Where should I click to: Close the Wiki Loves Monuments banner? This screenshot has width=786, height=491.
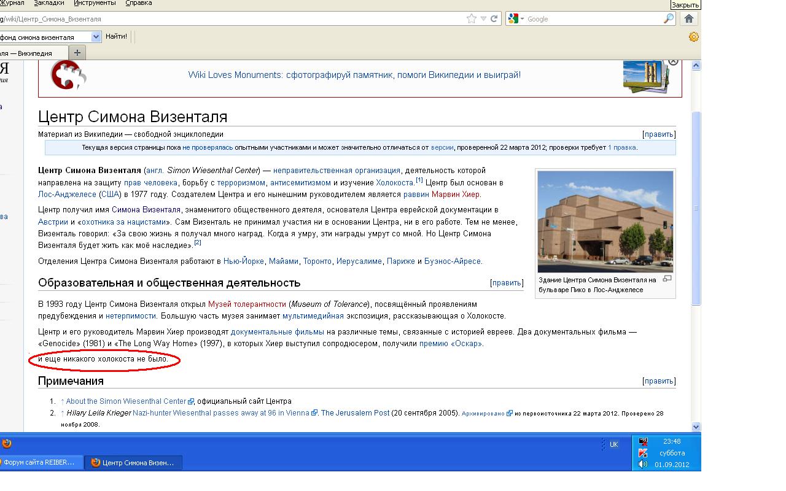673,61
